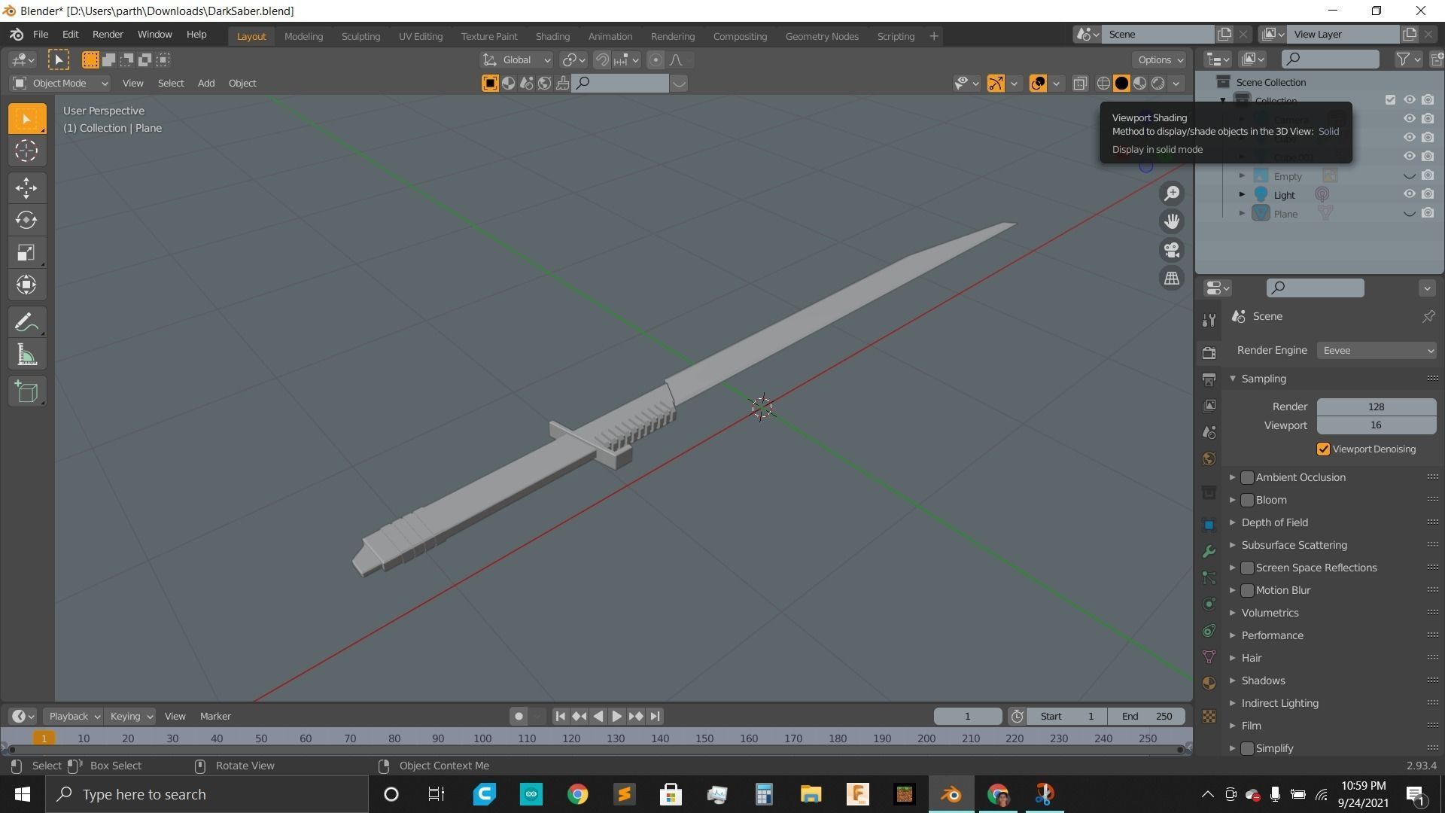Switch perspective/orthographic grid gizmo
Image resolution: width=1445 pixels, height=813 pixels.
click(1172, 279)
